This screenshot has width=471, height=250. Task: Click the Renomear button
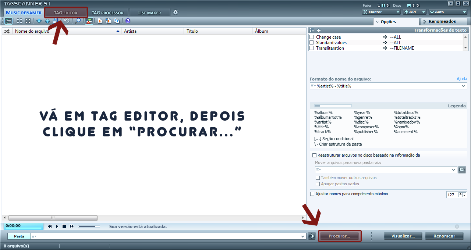(x=444, y=236)
